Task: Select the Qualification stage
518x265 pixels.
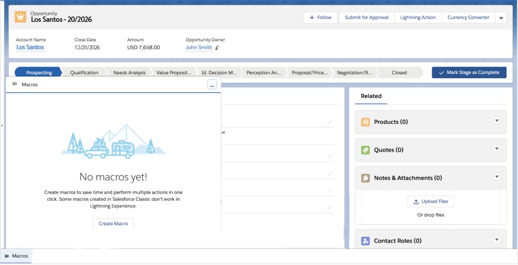Action: tap(84, 73)
